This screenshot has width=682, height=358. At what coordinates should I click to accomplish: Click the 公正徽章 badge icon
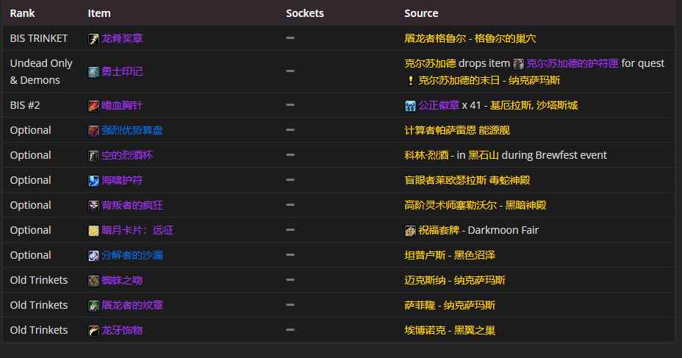(x=410, y=106)
